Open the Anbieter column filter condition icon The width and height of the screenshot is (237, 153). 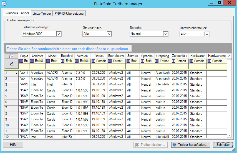tap(32, 61)
